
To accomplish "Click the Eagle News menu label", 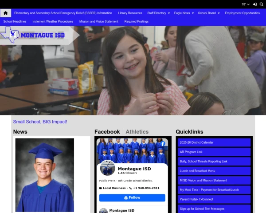I will pos(182,13).
